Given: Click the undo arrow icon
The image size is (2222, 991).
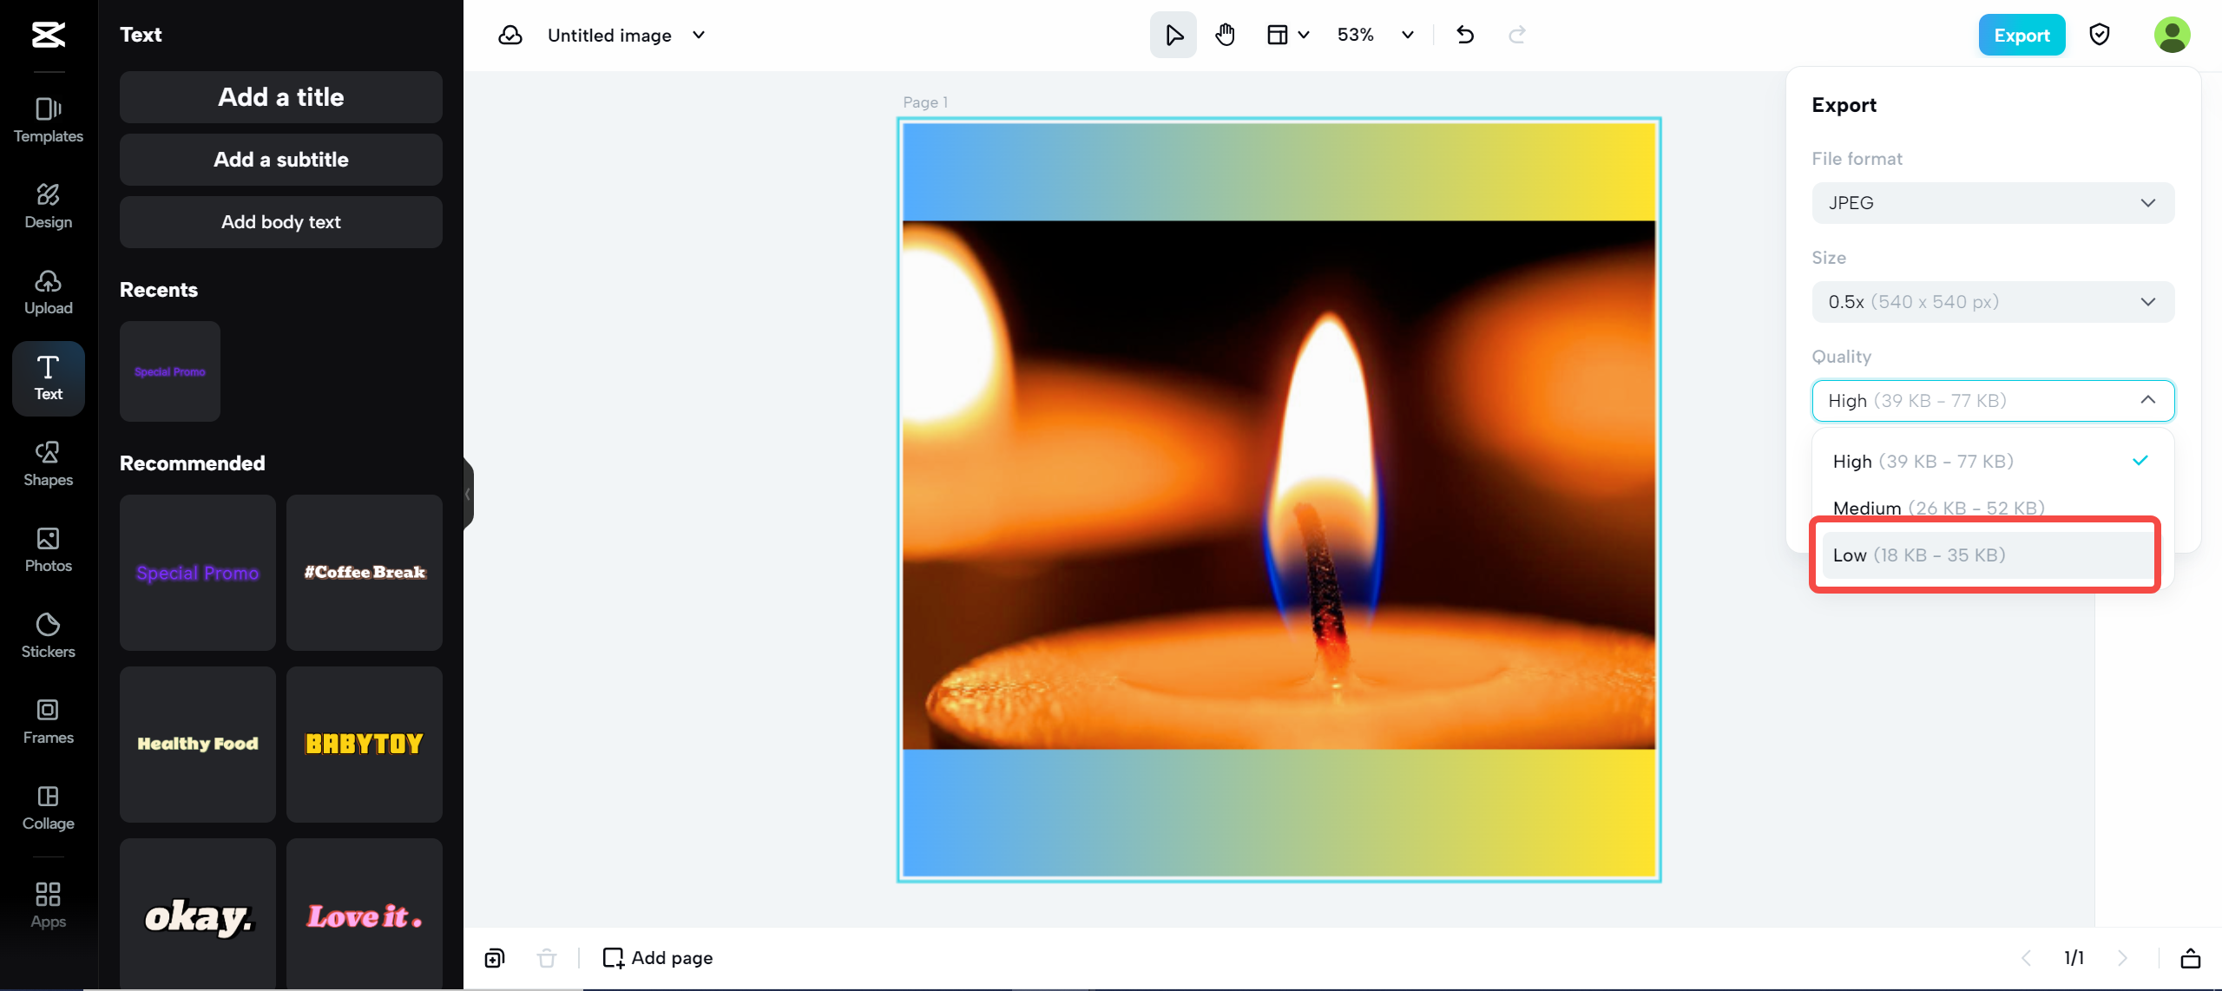Looking at the screenshot, I should [1465, 35].
